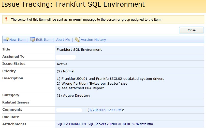Open the SQLBPA.FRANKFURT SQL Servers attachment
Screen dimensions: 206x130
[x=105, y=124]
